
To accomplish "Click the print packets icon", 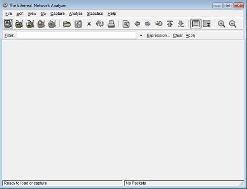I will click(x=111, y=24).
